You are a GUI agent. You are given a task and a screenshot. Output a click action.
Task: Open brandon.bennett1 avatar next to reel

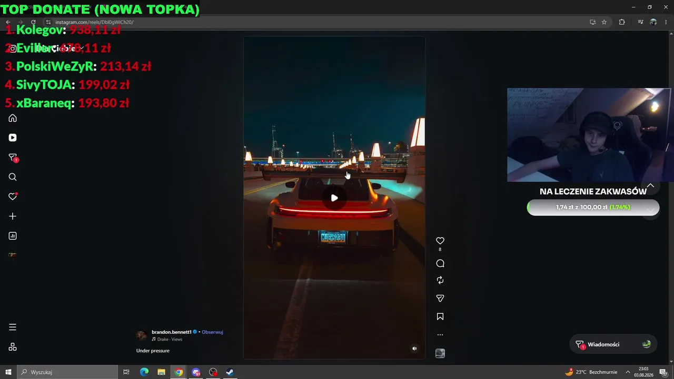tap(142, 336)
